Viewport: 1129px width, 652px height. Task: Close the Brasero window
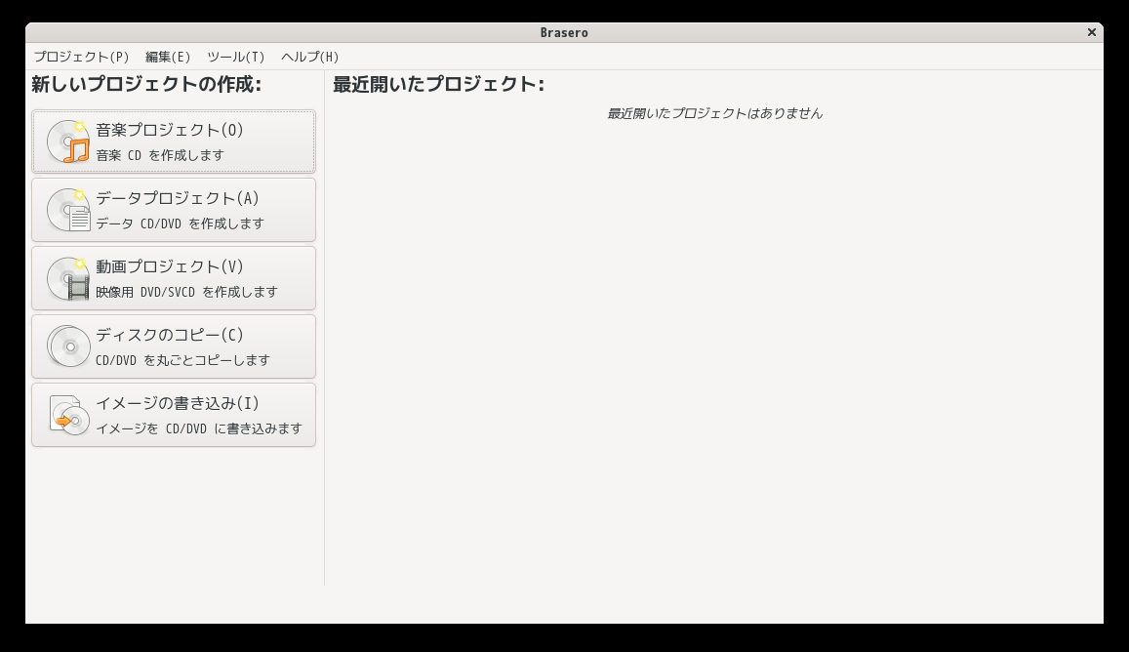coord(1092,32)
